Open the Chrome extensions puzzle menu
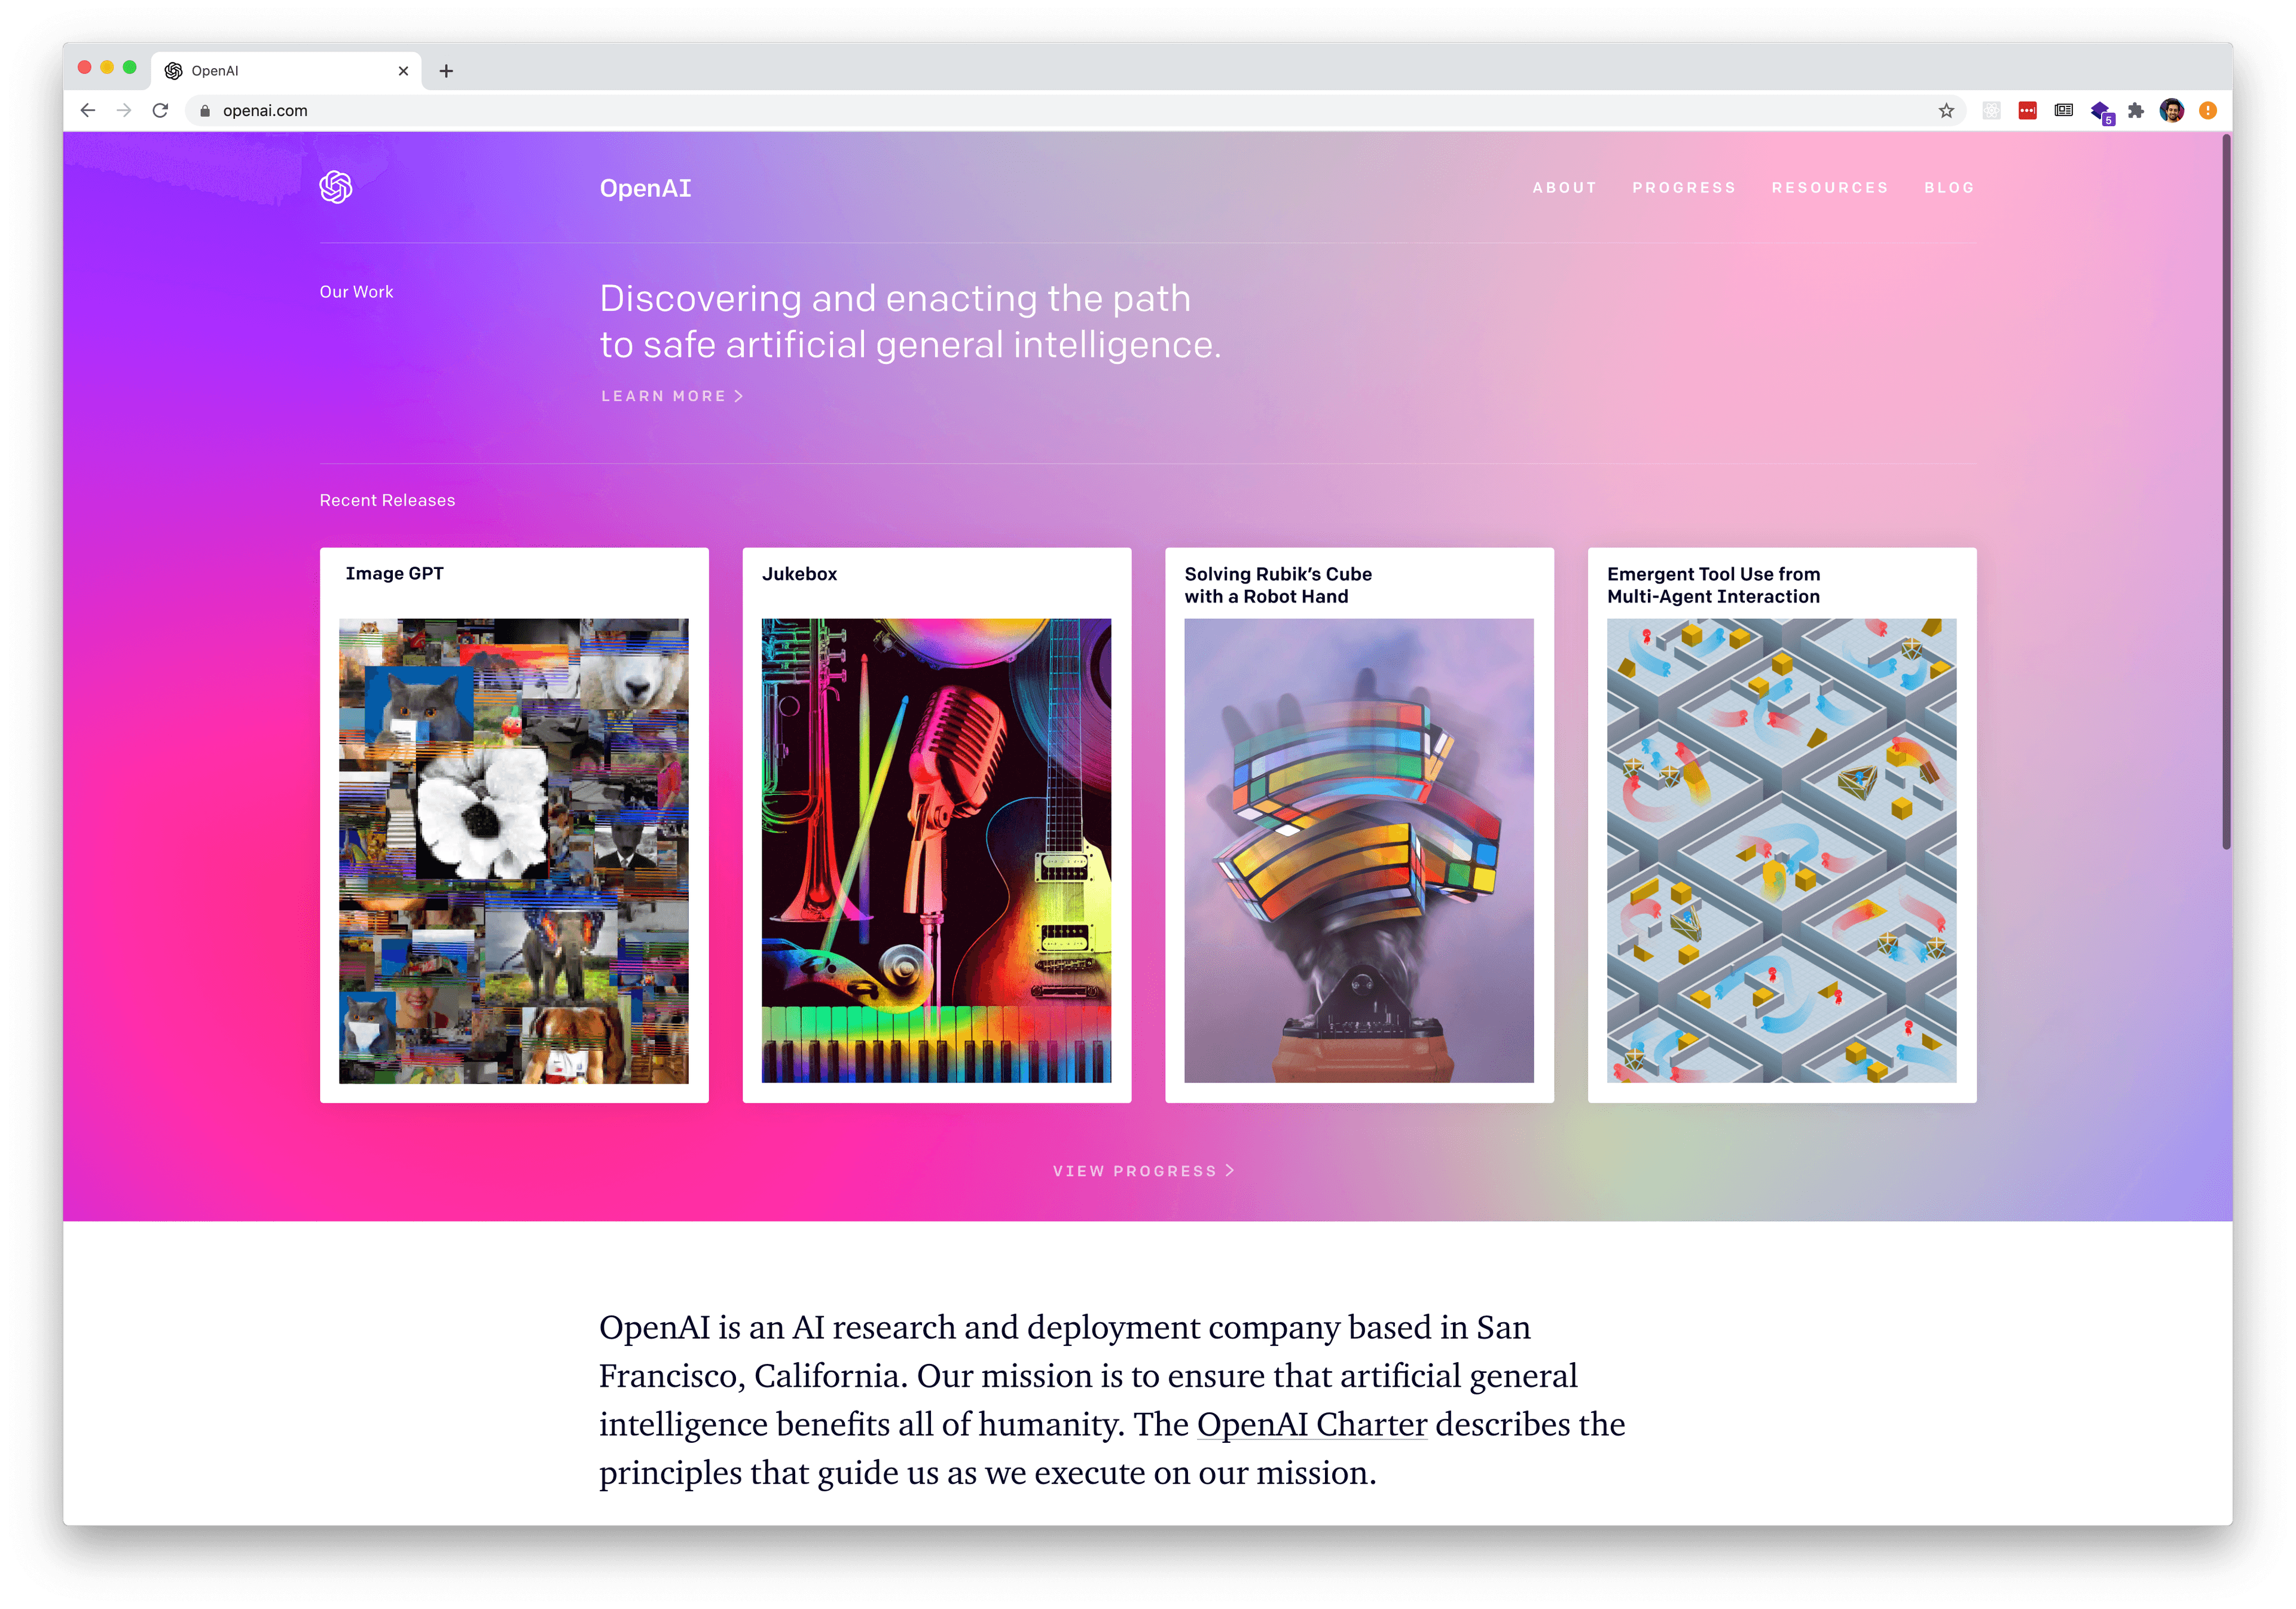The width and height of the screenshot is (2296, 1609). [x=2136, y=111]
